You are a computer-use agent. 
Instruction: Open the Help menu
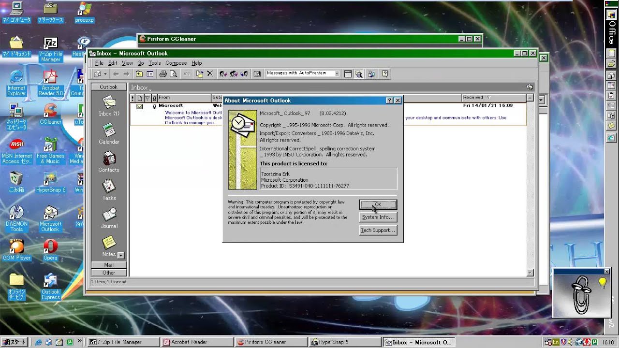click(196, 63)
